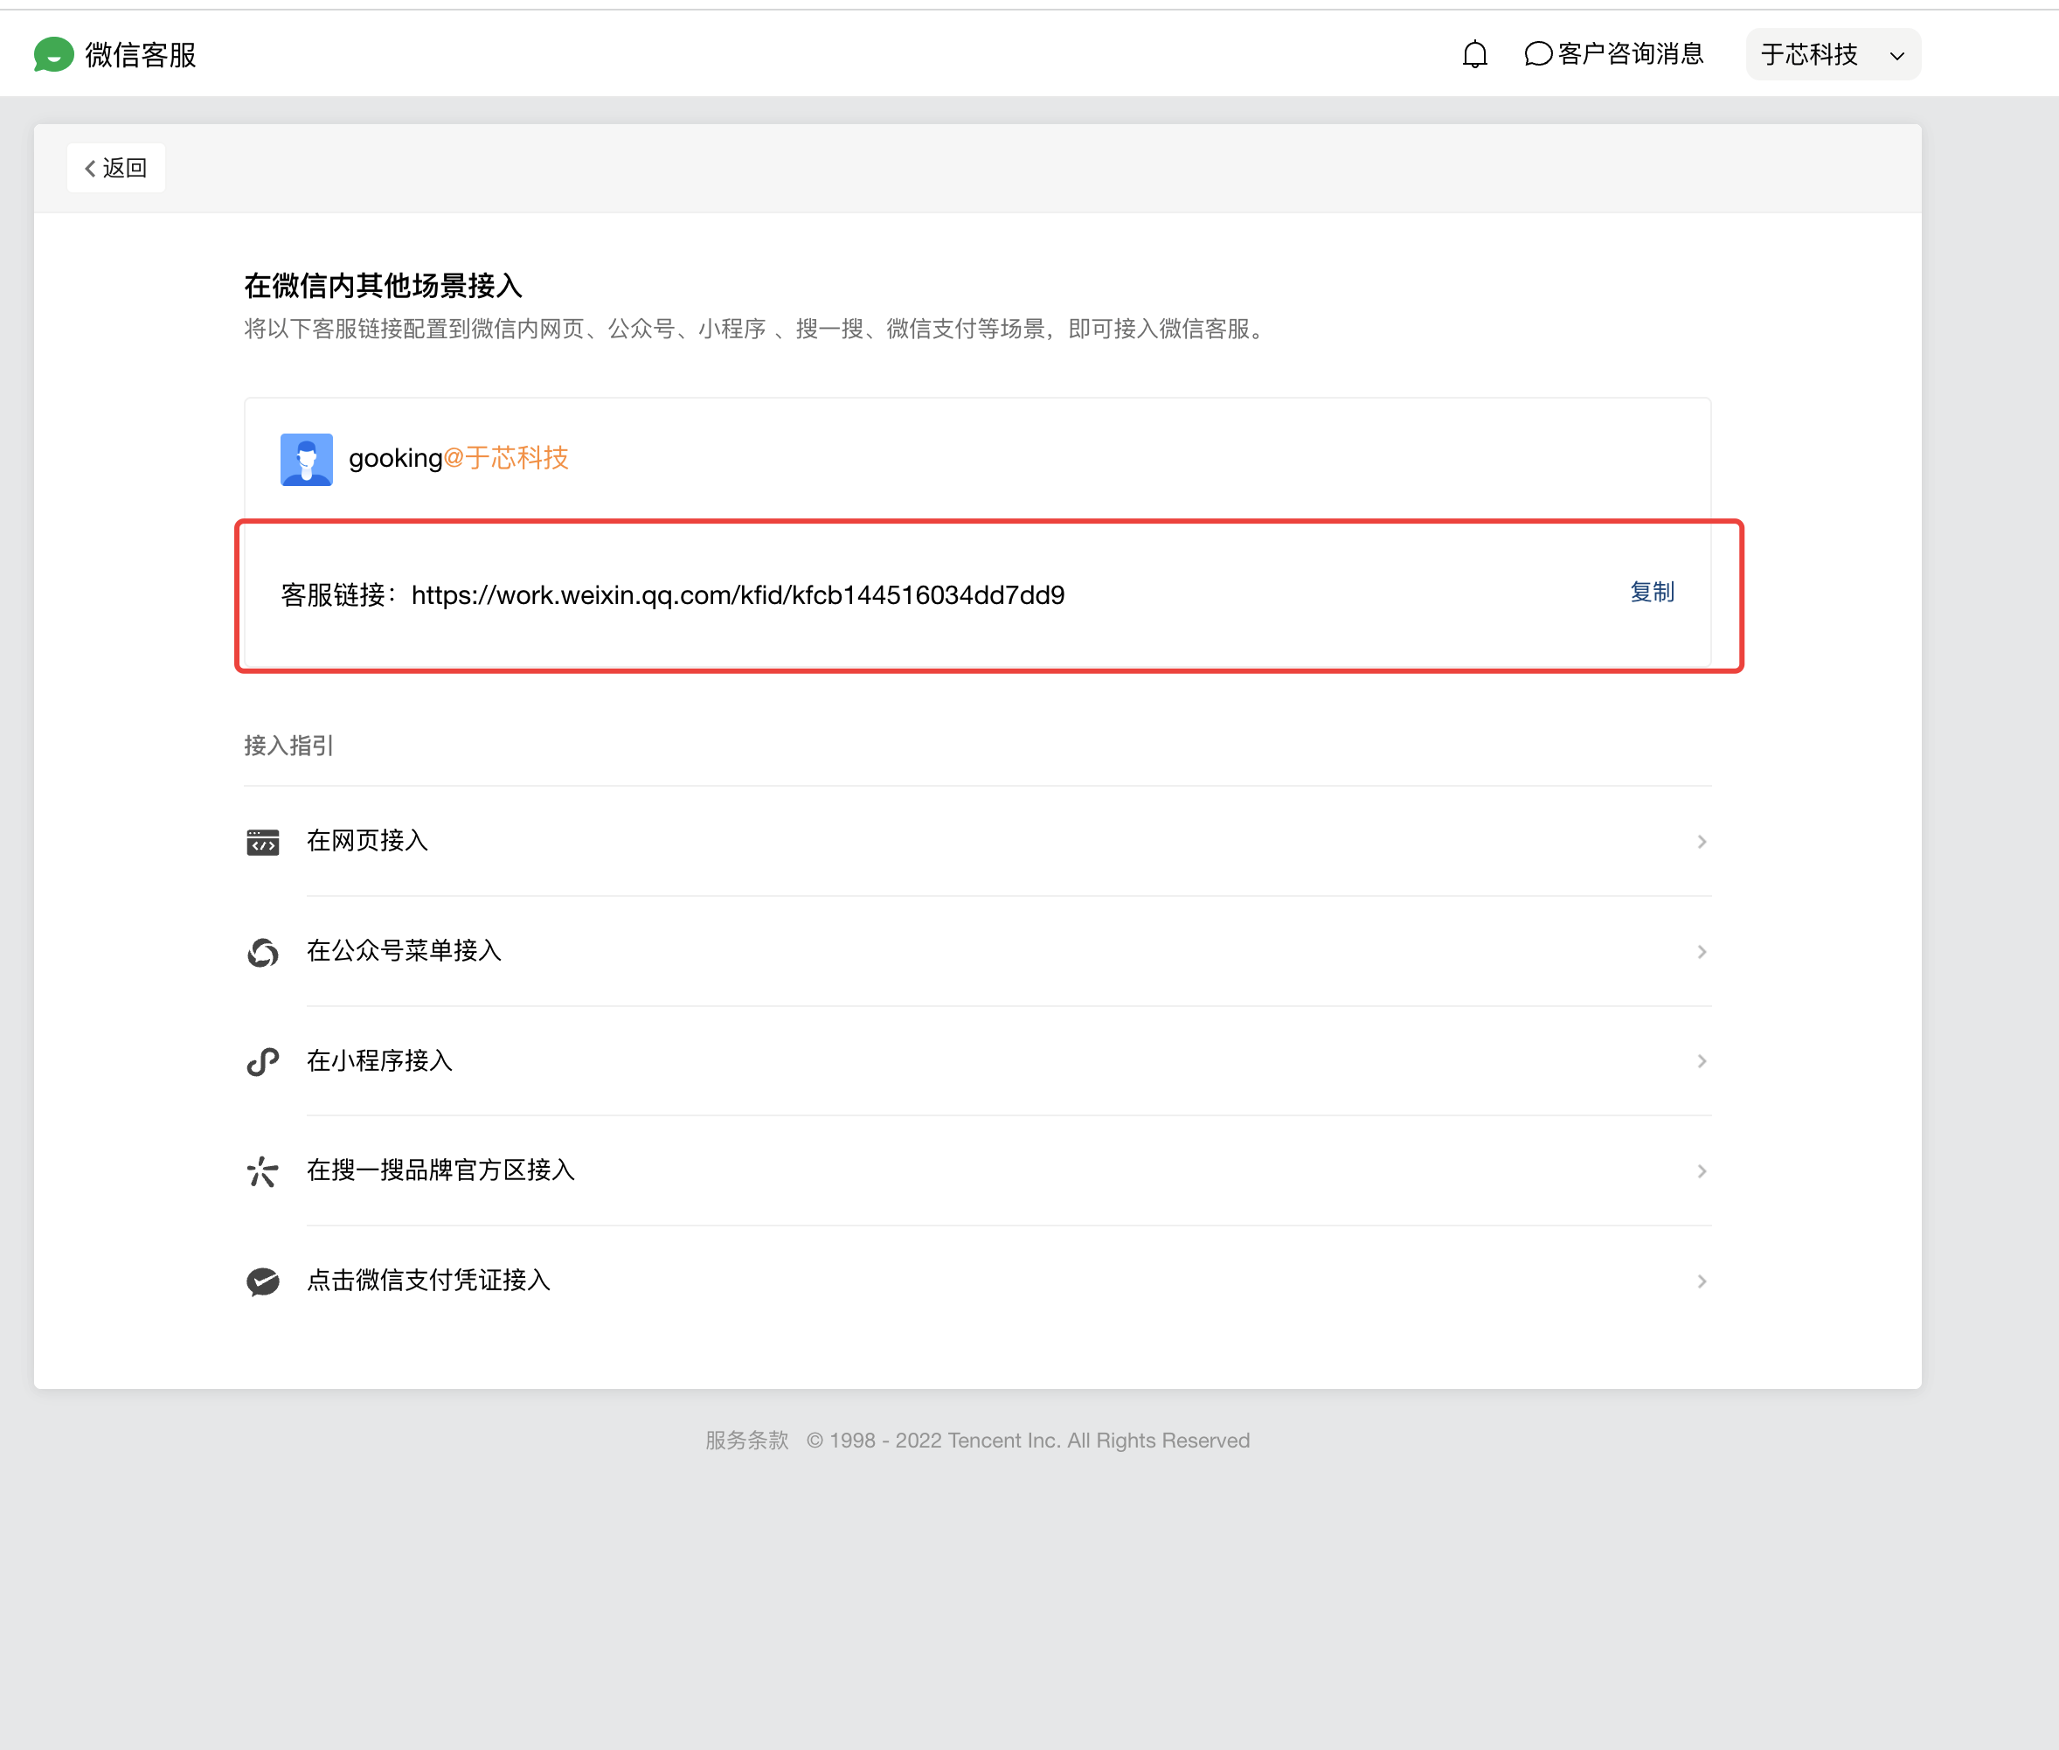The width and height of the screenshot is (2059, 1750).
Task: Click the official account menu icon
Action: [x=263, y=953]
